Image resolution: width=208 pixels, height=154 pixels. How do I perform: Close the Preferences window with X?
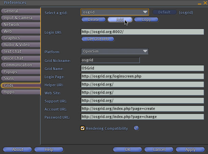tap(205, 3)
